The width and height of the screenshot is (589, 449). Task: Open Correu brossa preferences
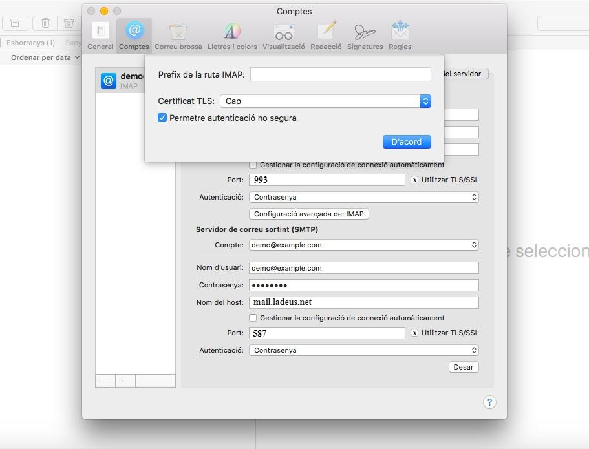[x=178, y=36]
